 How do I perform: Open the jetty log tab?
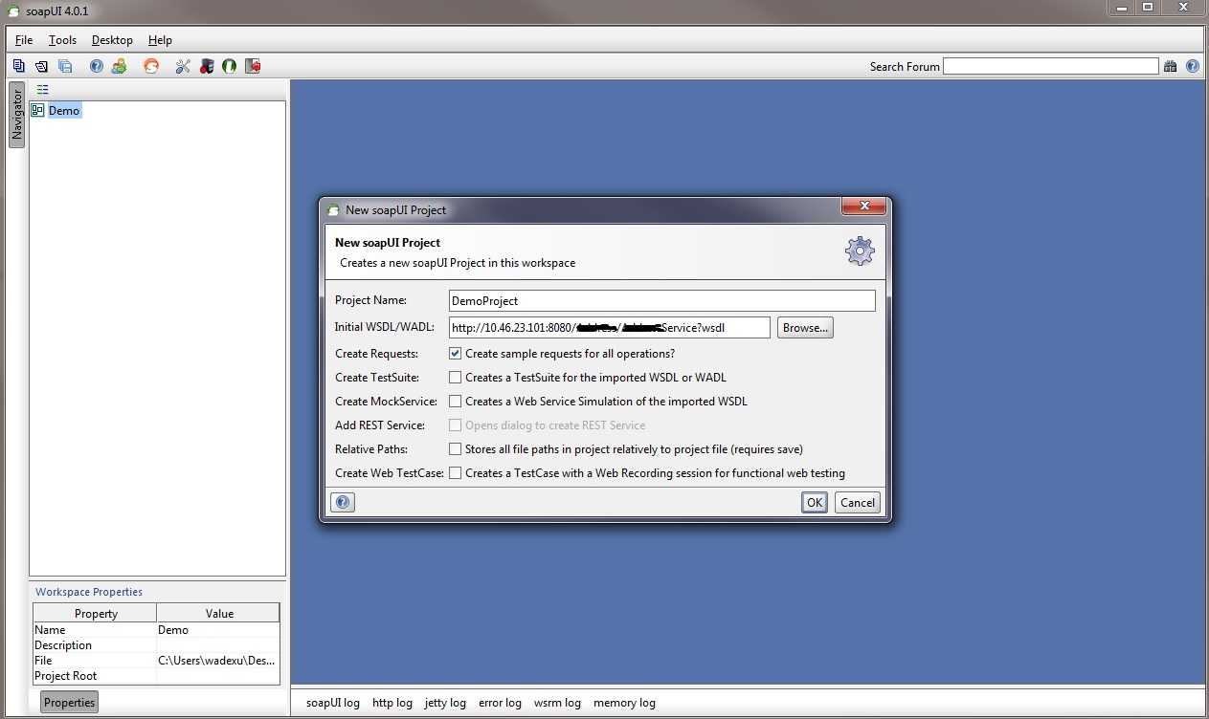click(x=445, y=703)
